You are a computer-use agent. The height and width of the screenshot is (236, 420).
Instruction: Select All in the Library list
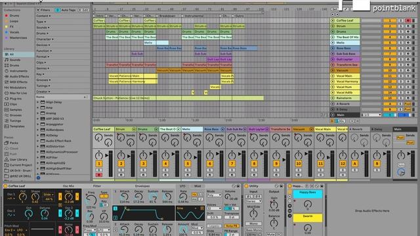(19, 54)
